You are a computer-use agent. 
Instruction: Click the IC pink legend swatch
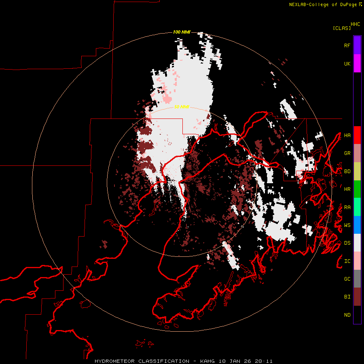point(357,261)
